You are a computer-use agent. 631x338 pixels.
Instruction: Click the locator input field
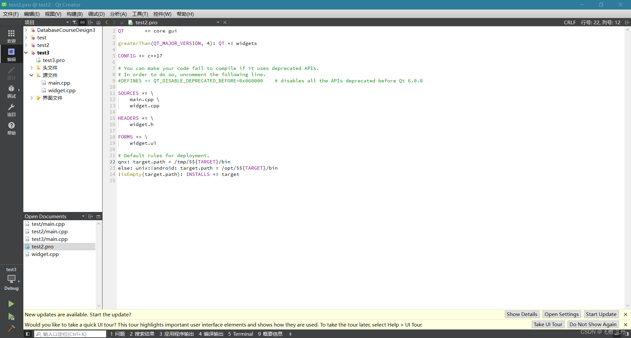click(70, 334)
